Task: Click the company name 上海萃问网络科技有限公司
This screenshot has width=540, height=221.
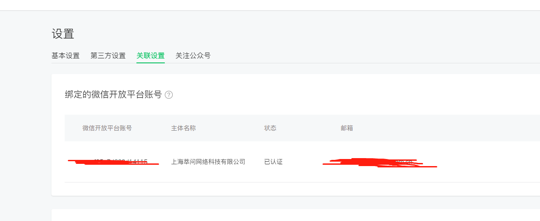Action: (208, 162)
